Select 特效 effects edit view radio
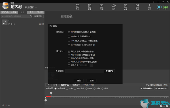This screenshot has width=170, height=108. [102, 88]
